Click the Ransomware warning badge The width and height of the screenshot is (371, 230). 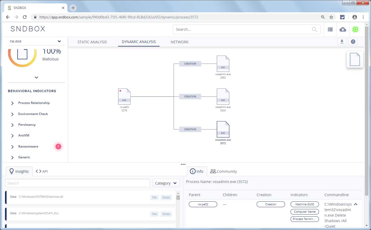(x=58, y=147)
